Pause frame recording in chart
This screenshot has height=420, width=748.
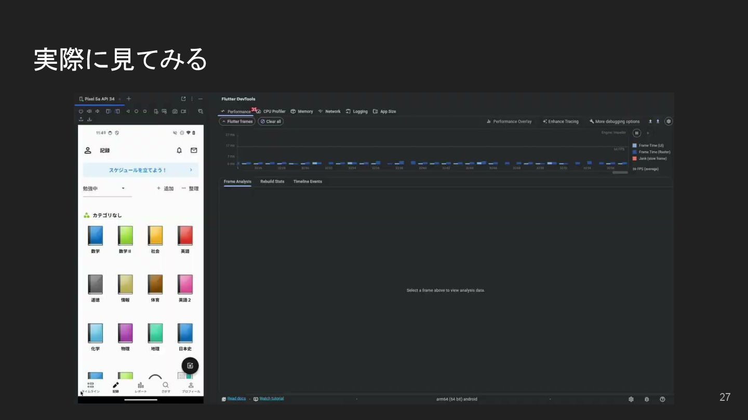pyautogui.click(x=636, y=133)
